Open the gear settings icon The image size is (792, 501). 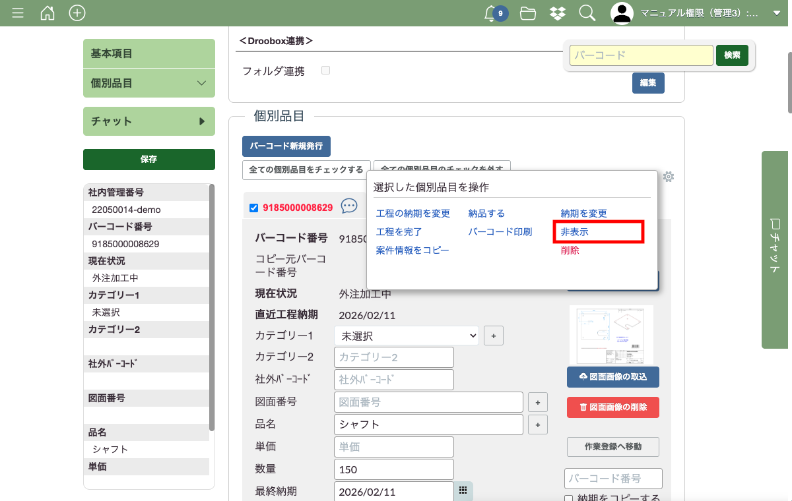pos(669,177)
